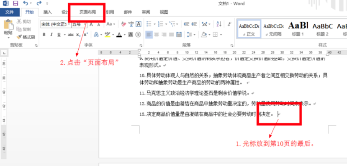Decrease font size with the smaller A
The height and width of the screenshot is (166, 347).
click(98, 24)
